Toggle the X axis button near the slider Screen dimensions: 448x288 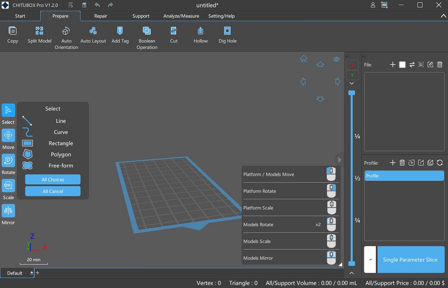pyautogui.click(x=352, y=64)
